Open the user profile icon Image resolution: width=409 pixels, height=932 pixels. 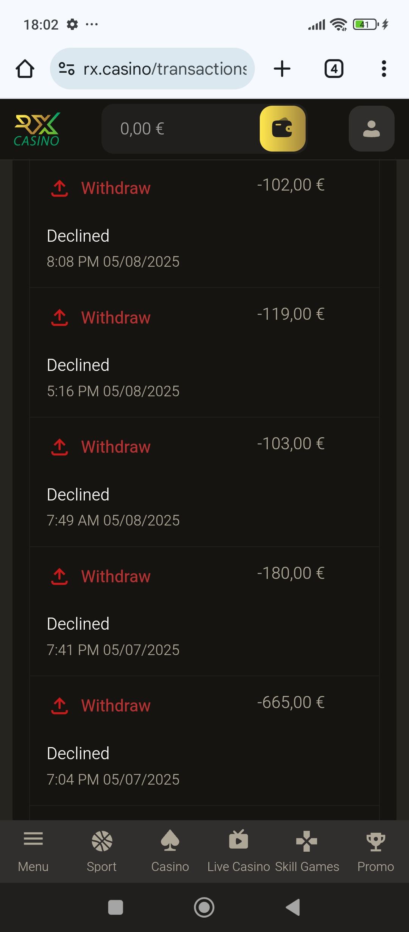click(371, 129)
